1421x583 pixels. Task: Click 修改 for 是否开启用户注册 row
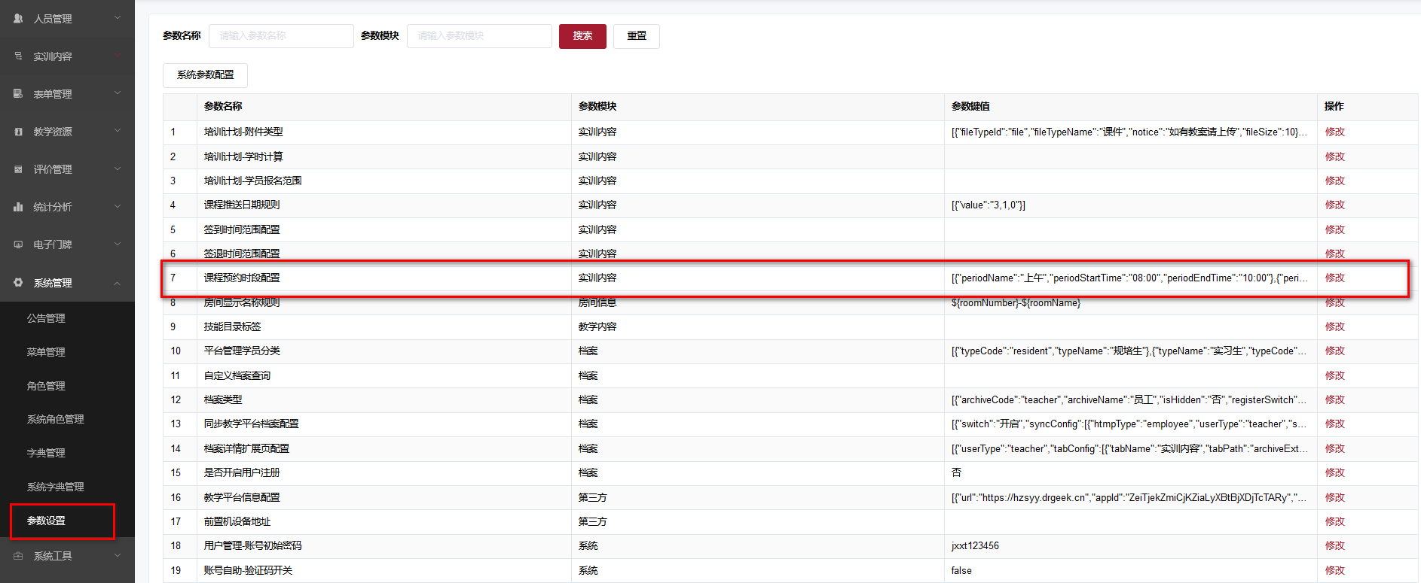pos(1334,472)
